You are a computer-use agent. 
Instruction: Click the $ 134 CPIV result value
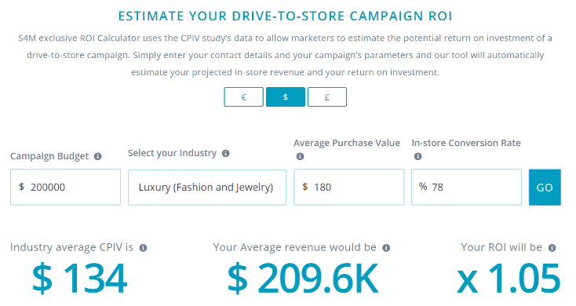(80, 279)
